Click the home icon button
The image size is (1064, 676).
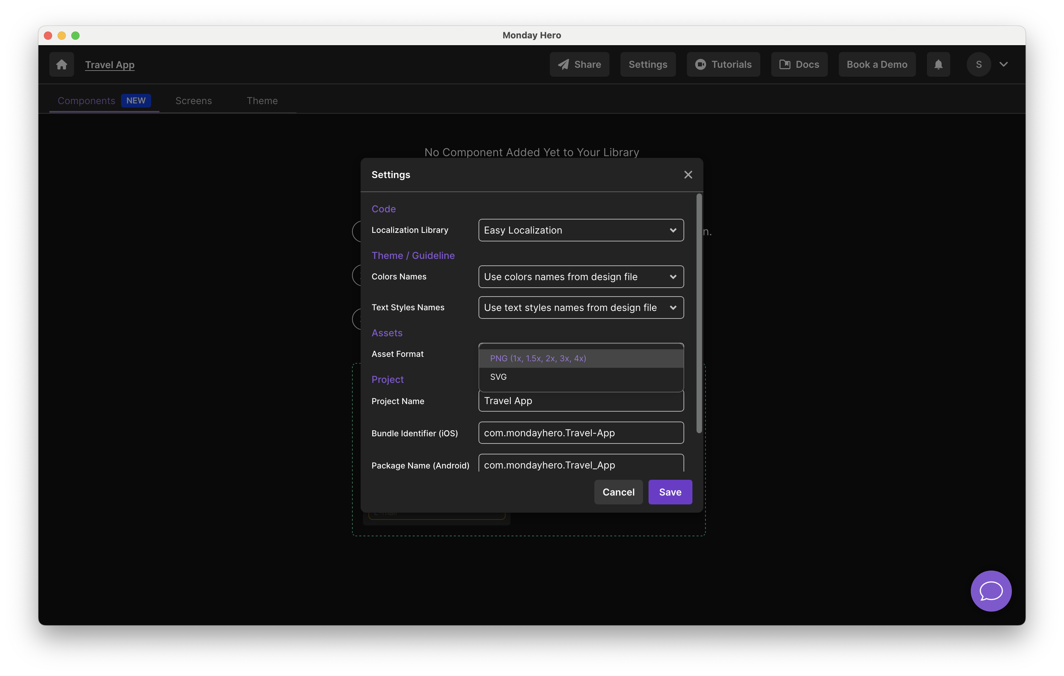pyautogui.click(x=61, y=64)
